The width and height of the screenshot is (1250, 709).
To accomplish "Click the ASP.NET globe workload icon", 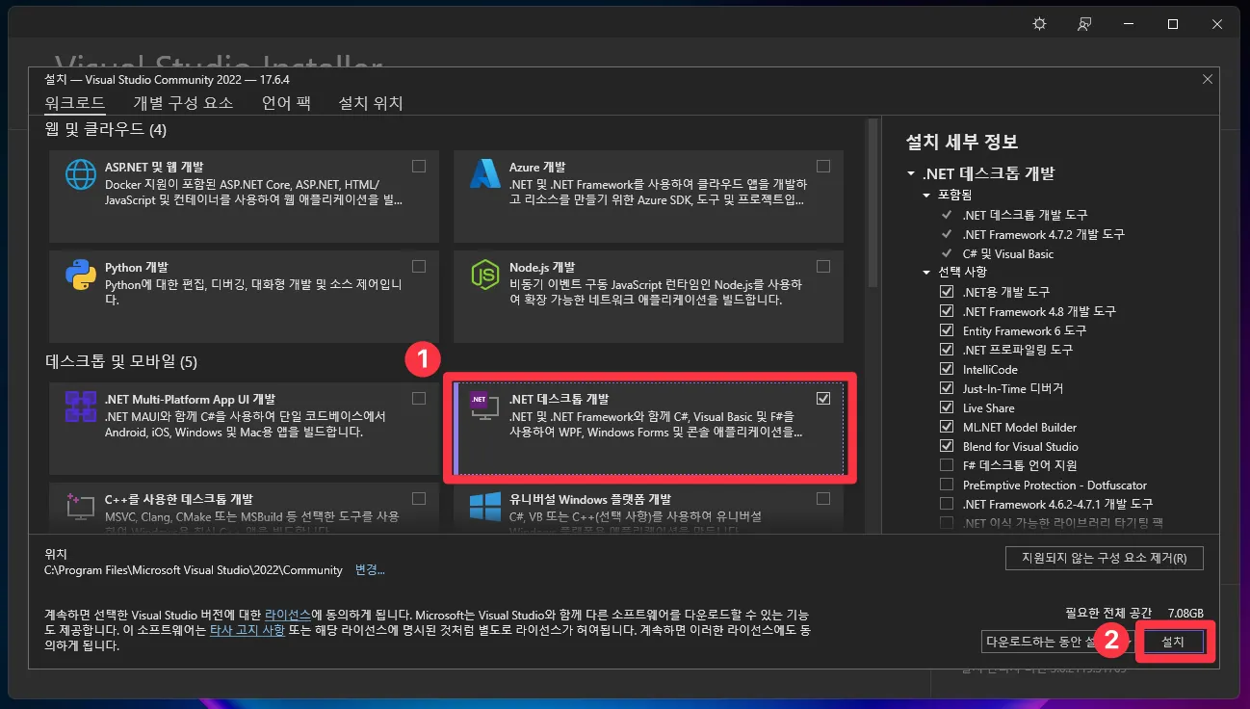I will [80, 174].
